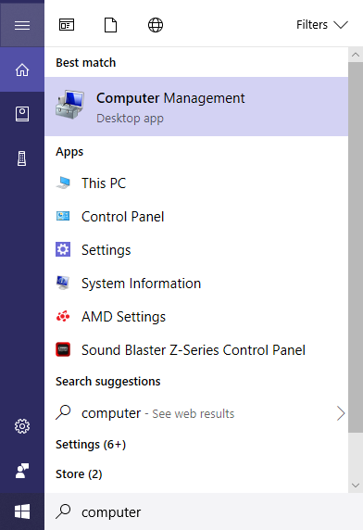
Task: Click the Apps section header
Action: coord(69,152)
